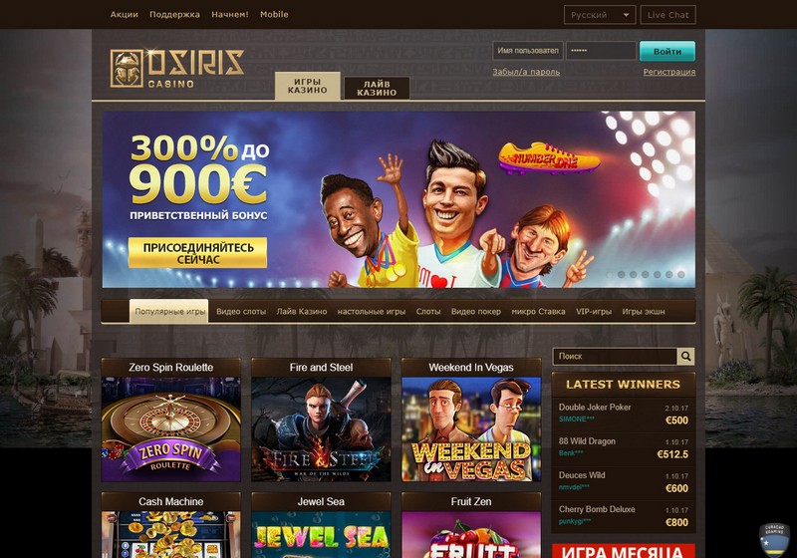Select the second banner carousel dot
This screenshot has width=797, height=558.
click(621, 274)
